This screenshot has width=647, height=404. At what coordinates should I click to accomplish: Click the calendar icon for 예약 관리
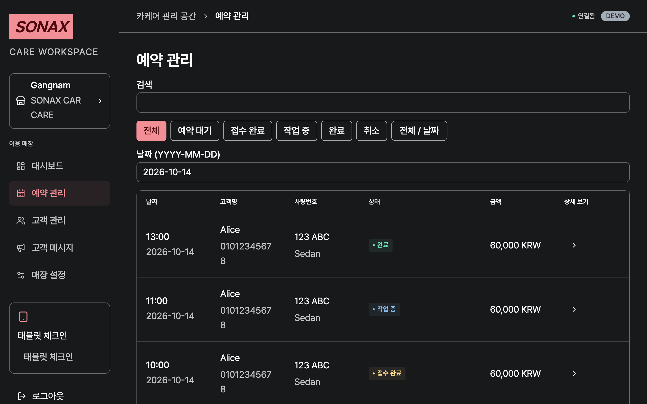20,193
